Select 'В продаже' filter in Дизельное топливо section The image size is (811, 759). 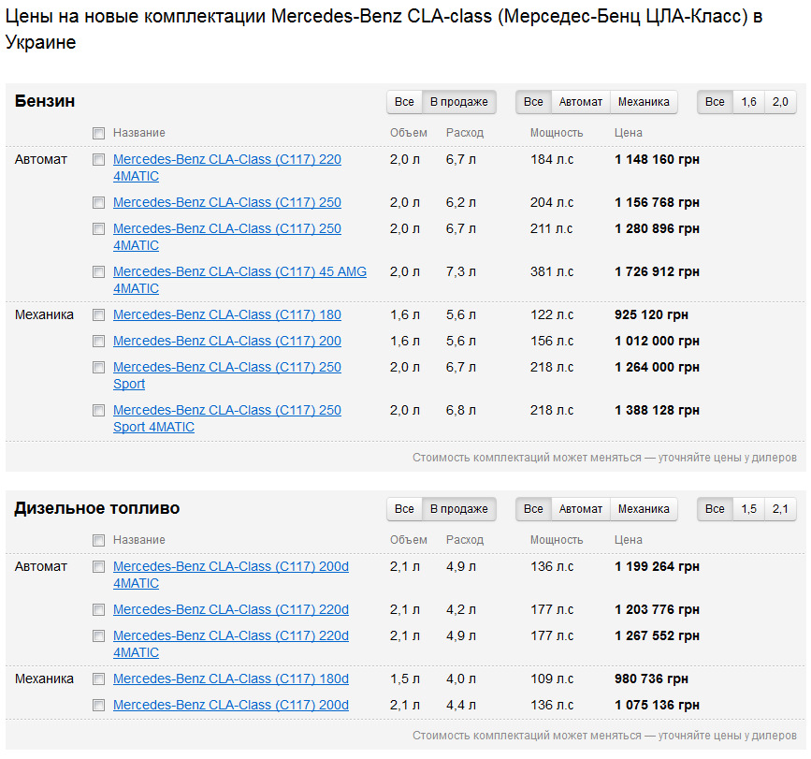tap(459, 509)
